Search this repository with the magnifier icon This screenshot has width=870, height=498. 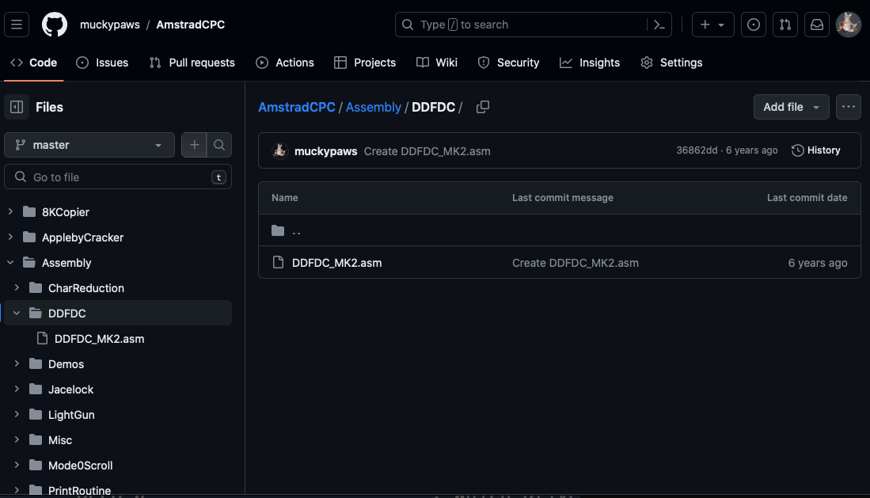[219, 145]
